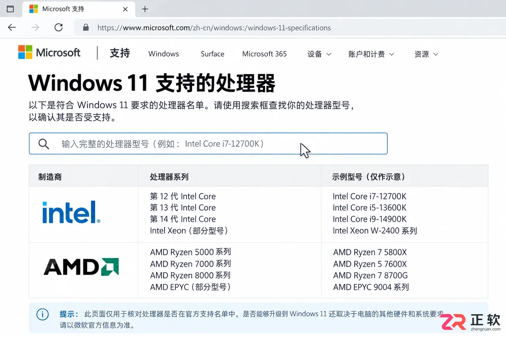
Task: Click the 处理器系列 column header
Action: tap(169, 177)
